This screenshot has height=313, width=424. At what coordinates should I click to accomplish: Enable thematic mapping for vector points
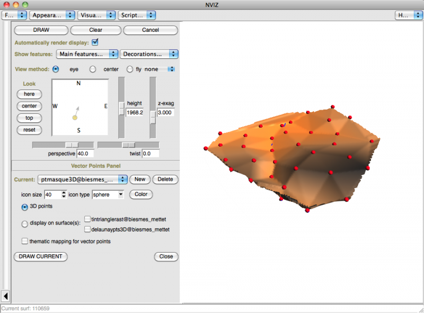[x=25, y=241]
